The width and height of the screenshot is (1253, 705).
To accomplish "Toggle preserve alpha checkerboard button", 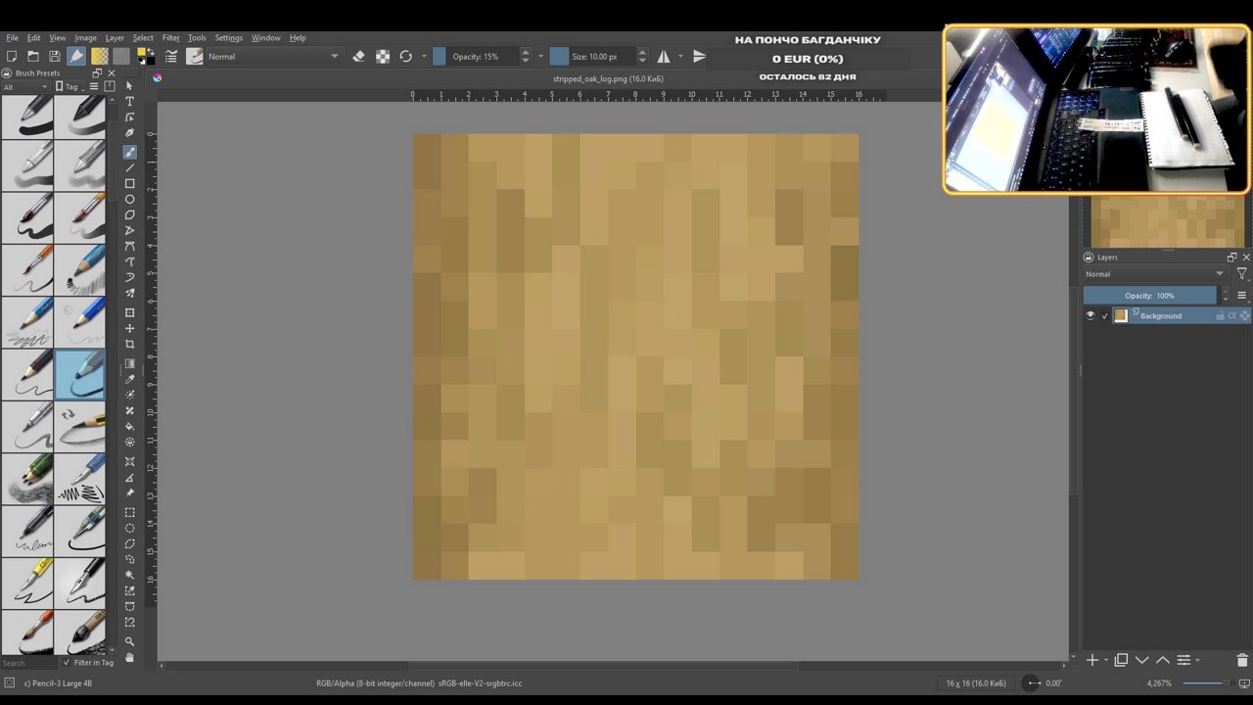I will pyautogui.click(x=382, y=57).
